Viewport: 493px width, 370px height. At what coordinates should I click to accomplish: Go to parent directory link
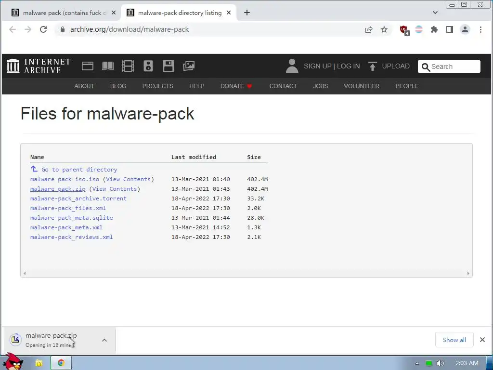79,170
